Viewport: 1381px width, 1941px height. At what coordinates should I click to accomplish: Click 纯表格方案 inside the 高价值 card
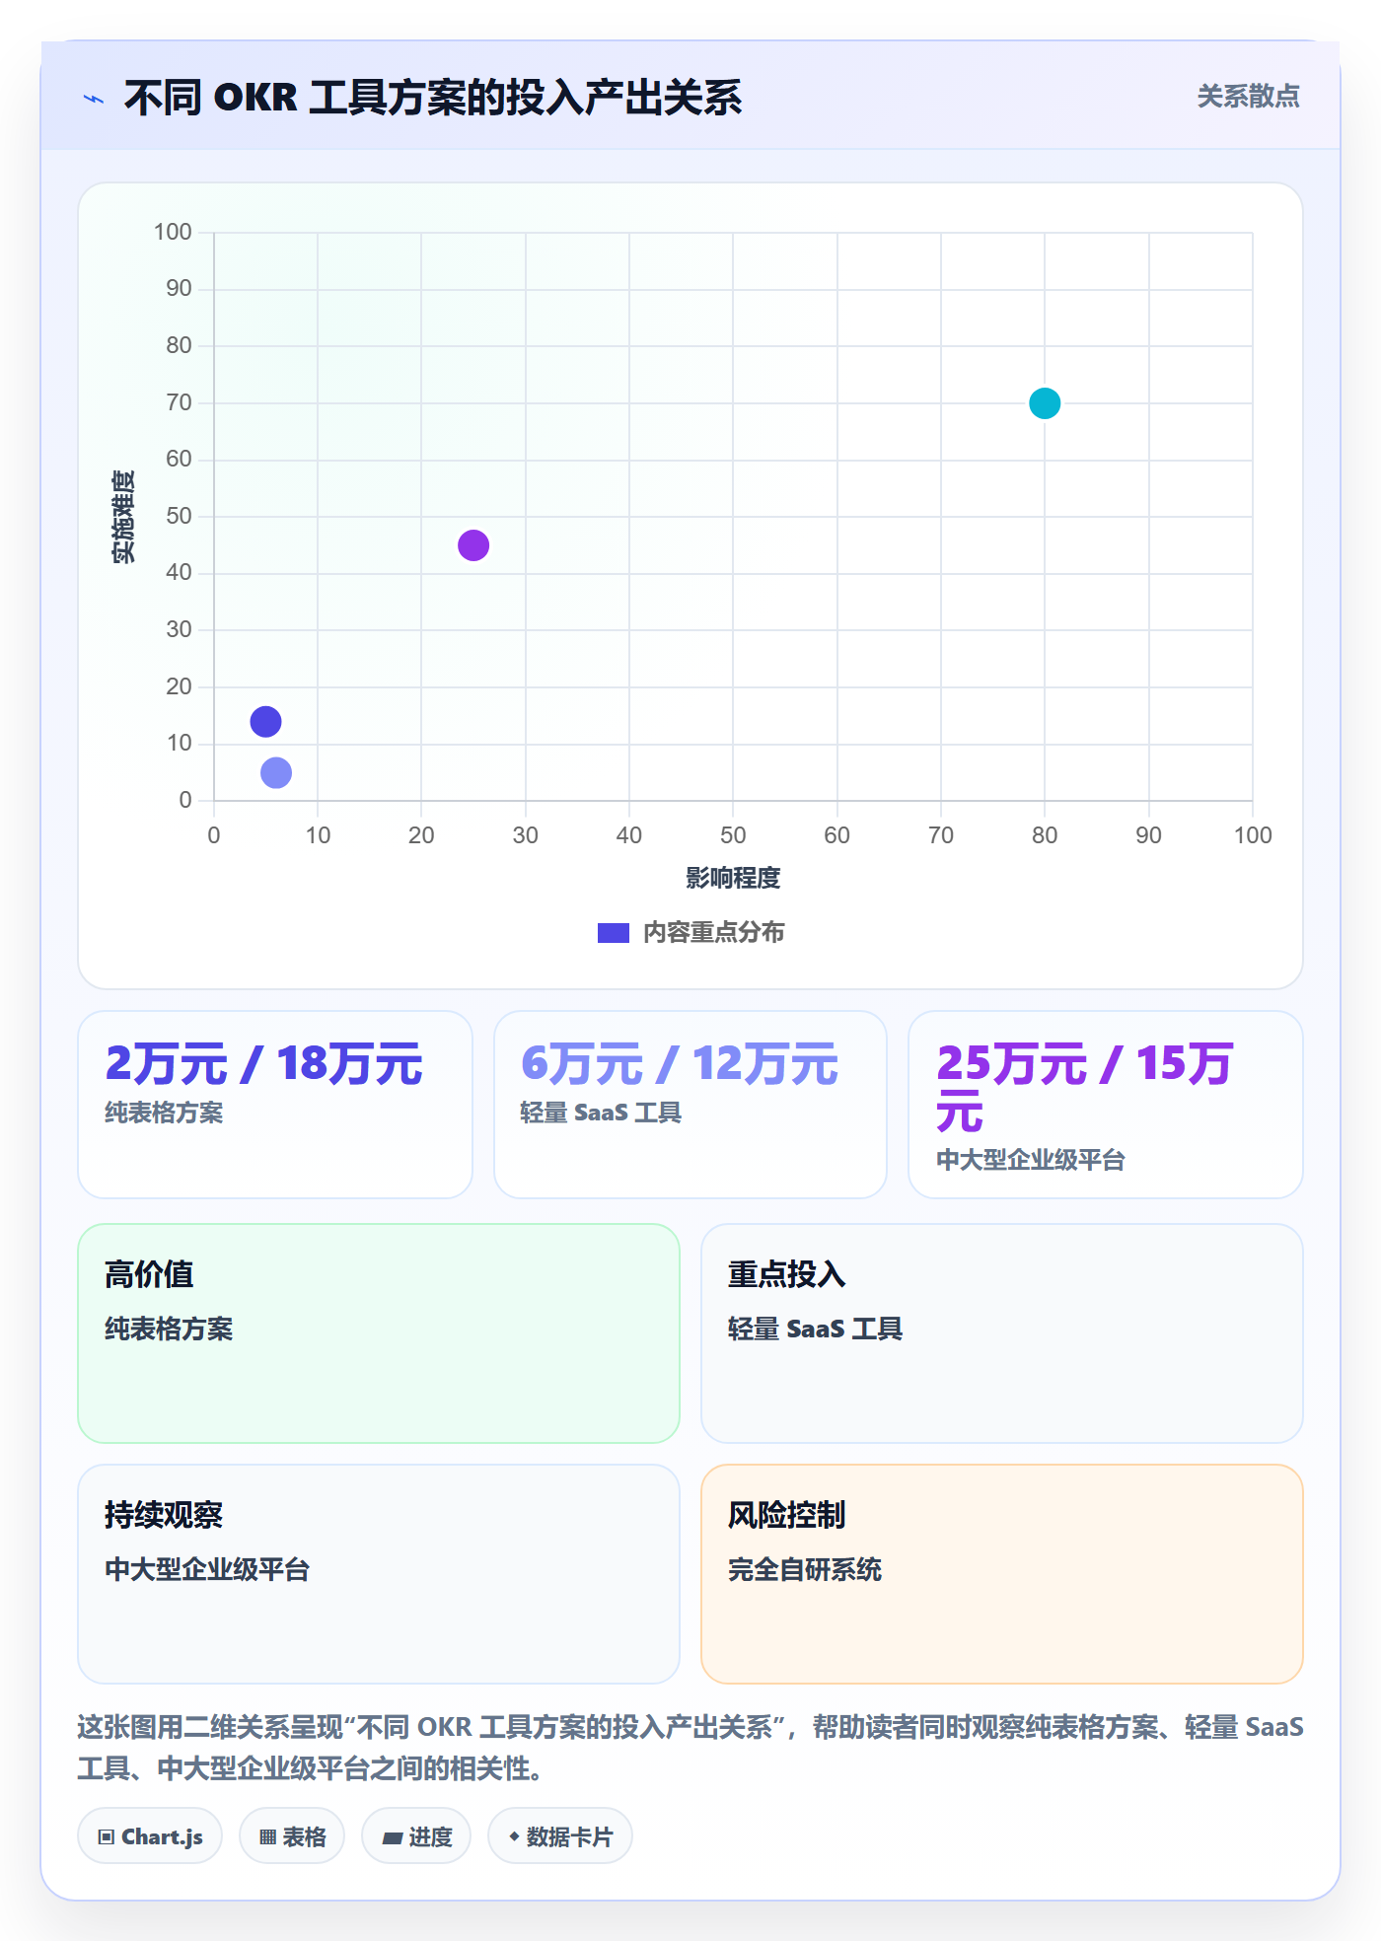click(x=170, y=1329)
